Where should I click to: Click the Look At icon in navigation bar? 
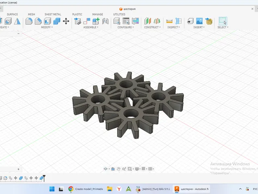(113, 169)
